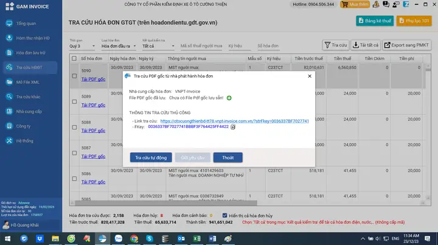Viewport: 438px width, 245px height.
Task: Open Mở File XML in the sidebar
Action: 28,82
